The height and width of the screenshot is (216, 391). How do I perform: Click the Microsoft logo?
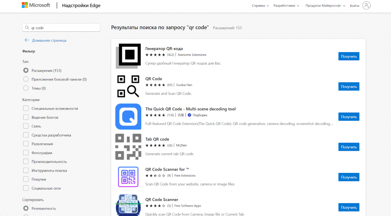point(36,5)
